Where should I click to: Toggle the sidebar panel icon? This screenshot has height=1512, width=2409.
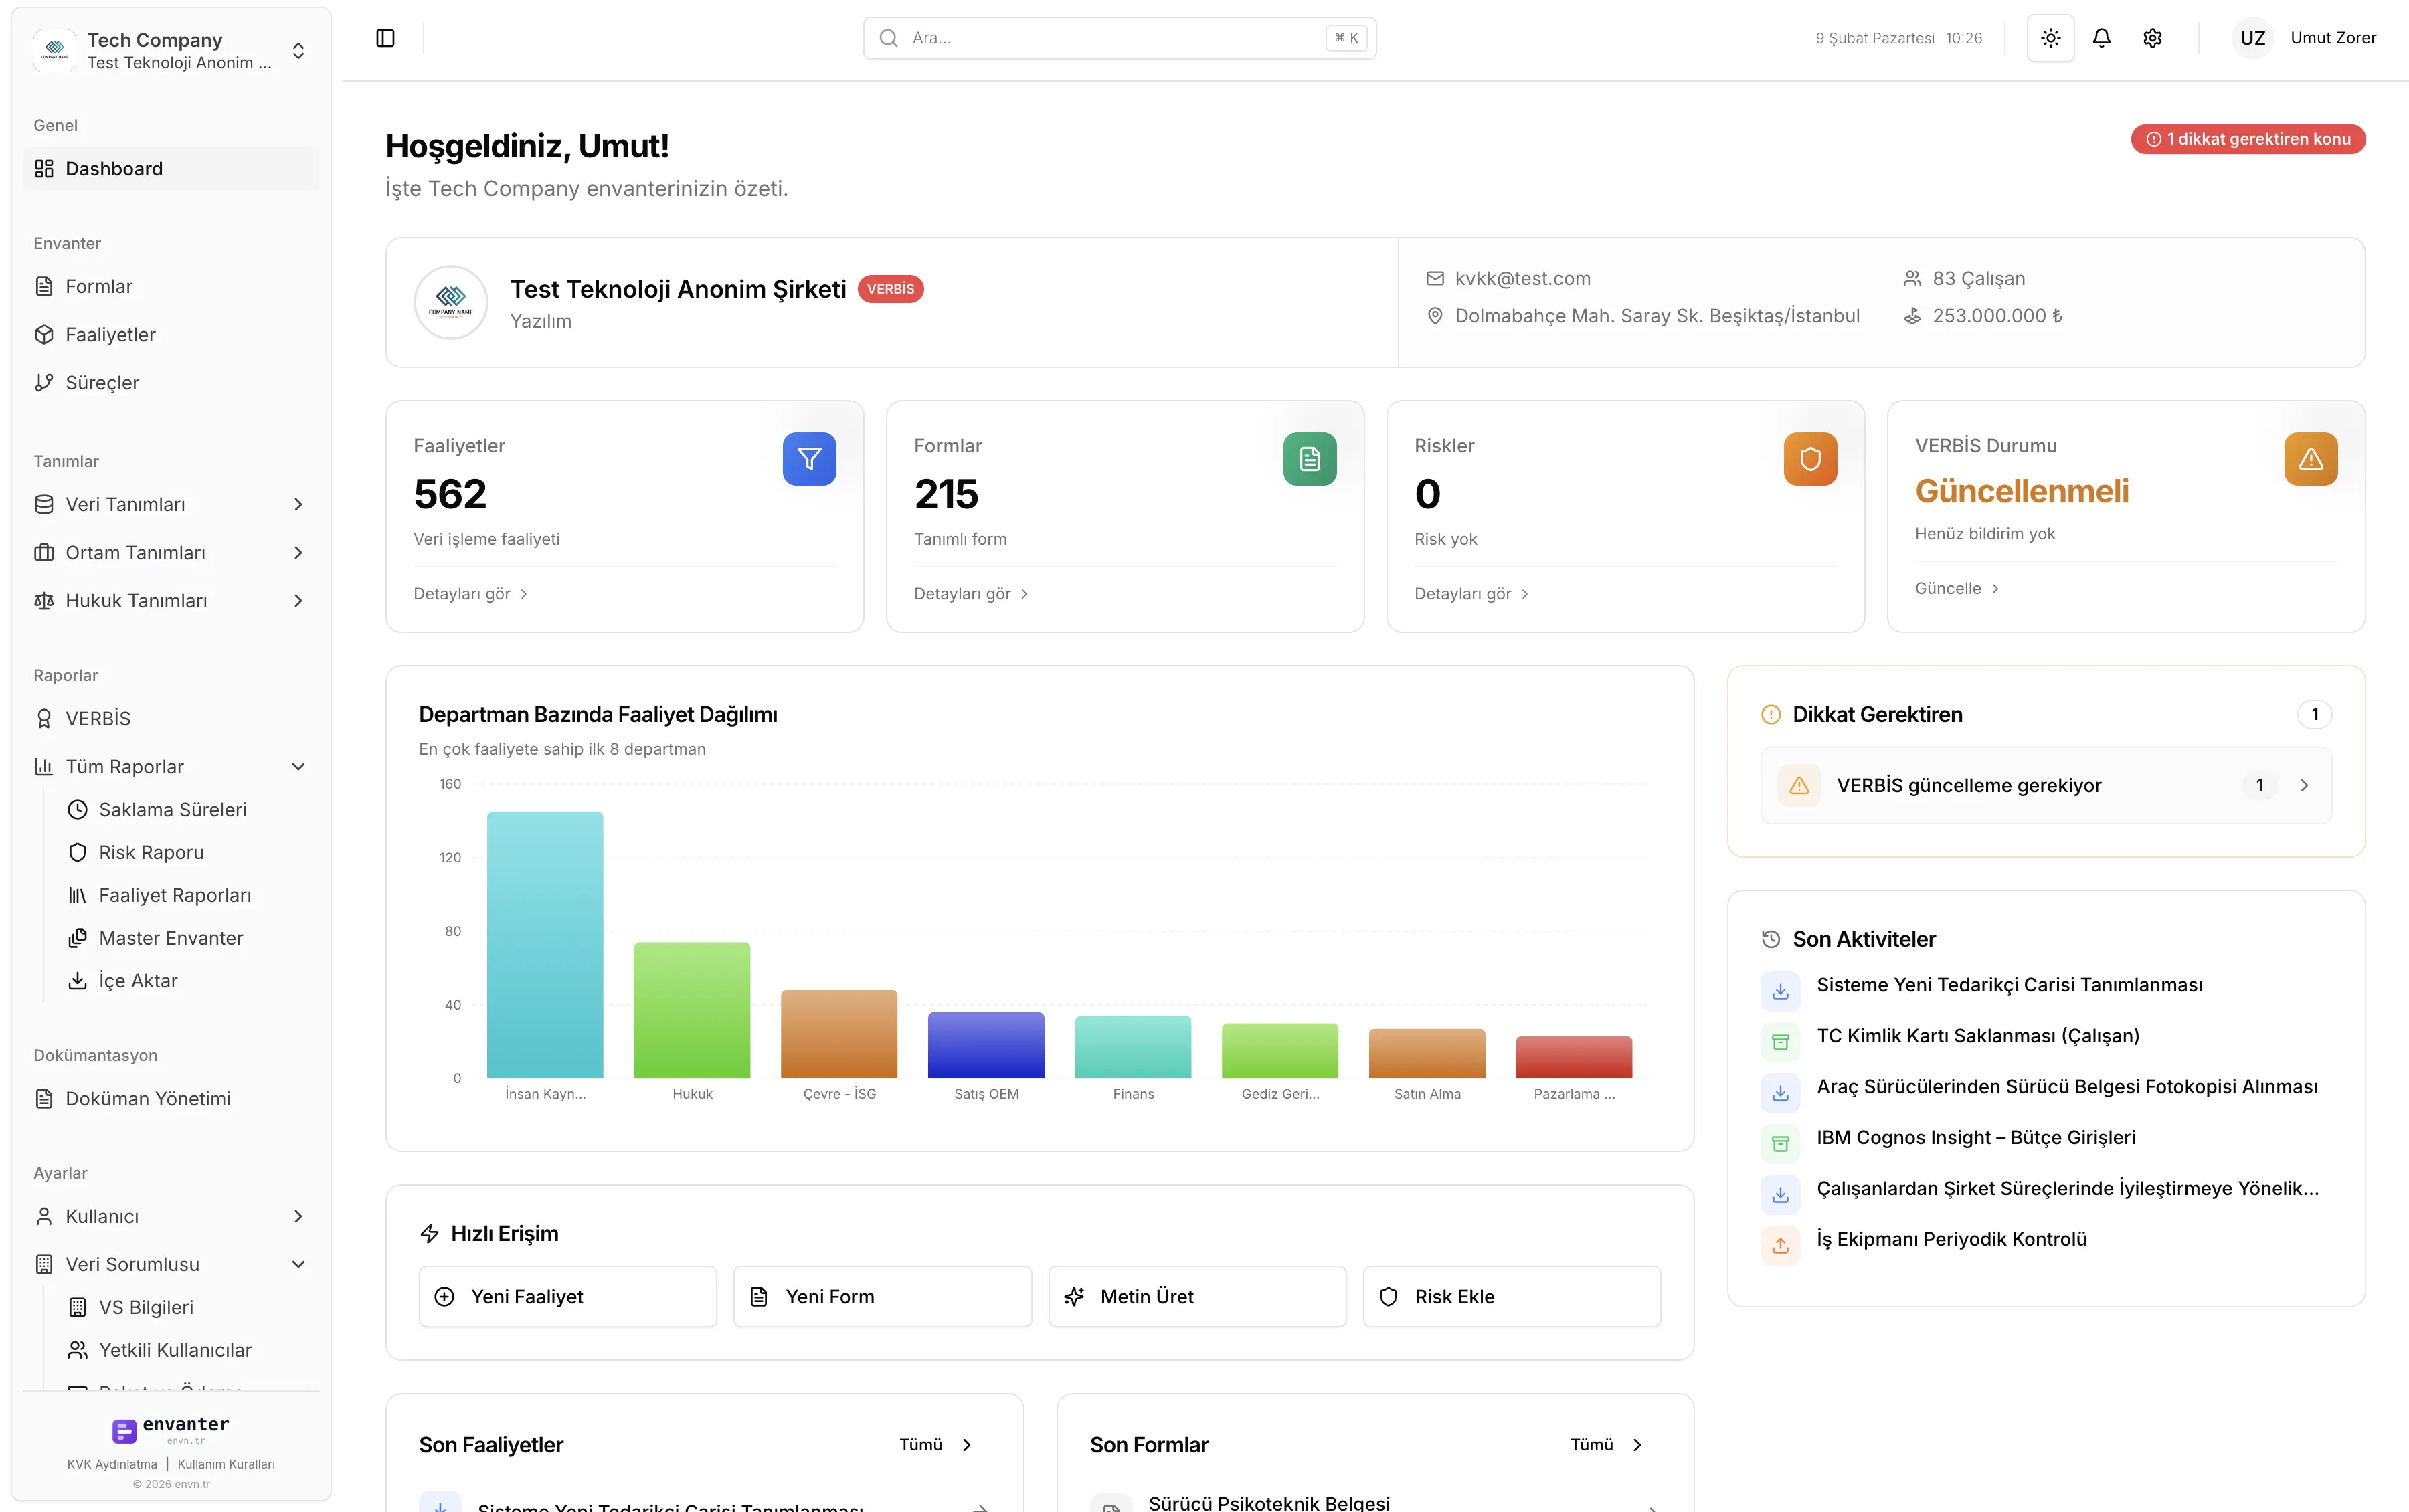[385, 38]
